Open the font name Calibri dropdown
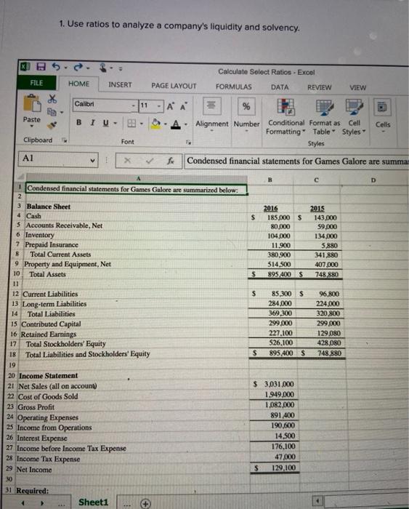 tap(133, 105)
